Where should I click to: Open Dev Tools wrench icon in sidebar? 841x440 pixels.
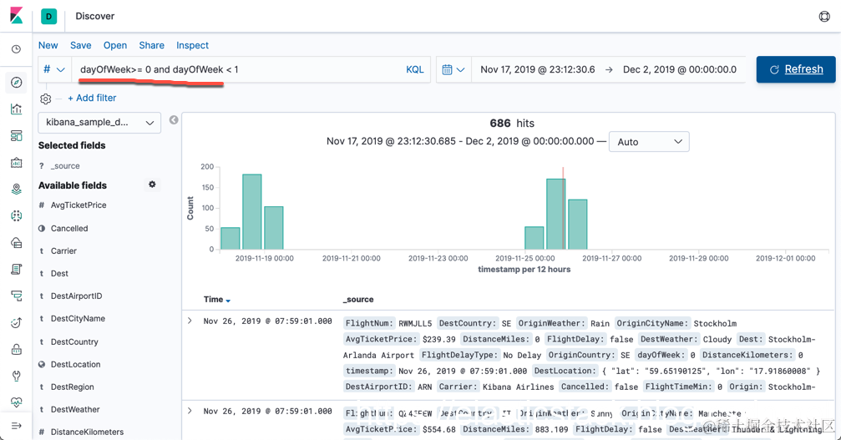(17, 376)
